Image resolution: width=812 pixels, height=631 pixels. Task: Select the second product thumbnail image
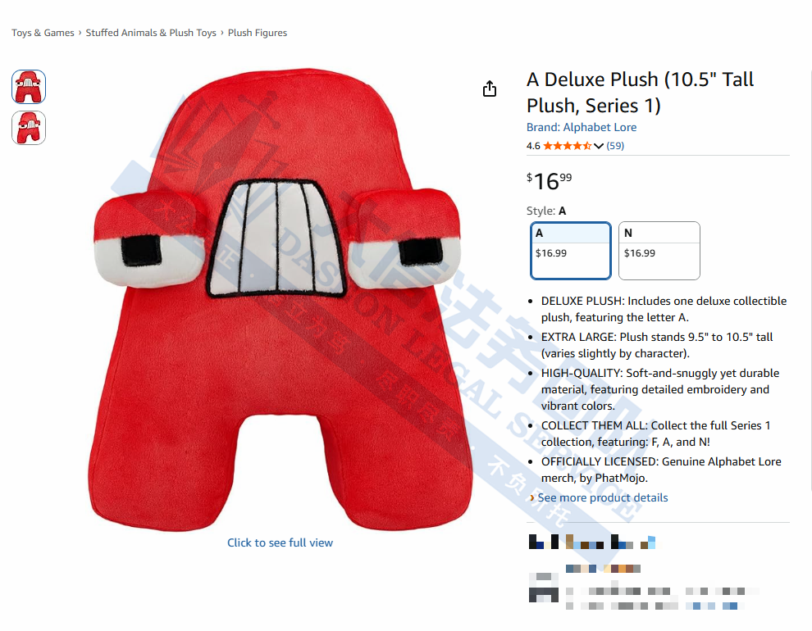coord(29,128)
